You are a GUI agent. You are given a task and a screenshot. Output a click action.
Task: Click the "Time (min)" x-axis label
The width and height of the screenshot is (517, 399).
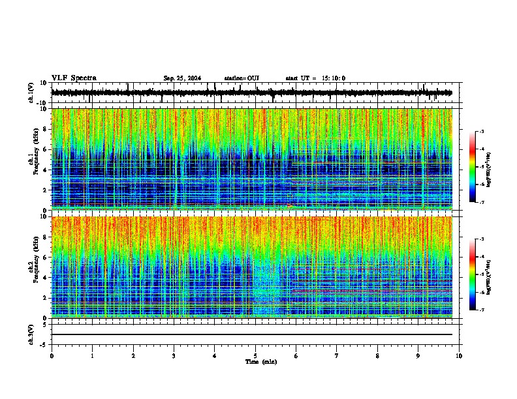(x=261, y=362)
